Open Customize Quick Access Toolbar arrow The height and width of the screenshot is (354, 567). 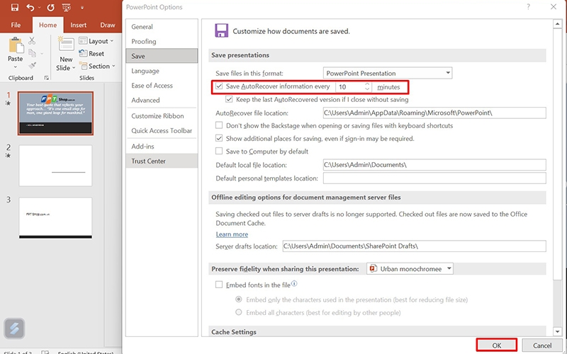(82, 8)
